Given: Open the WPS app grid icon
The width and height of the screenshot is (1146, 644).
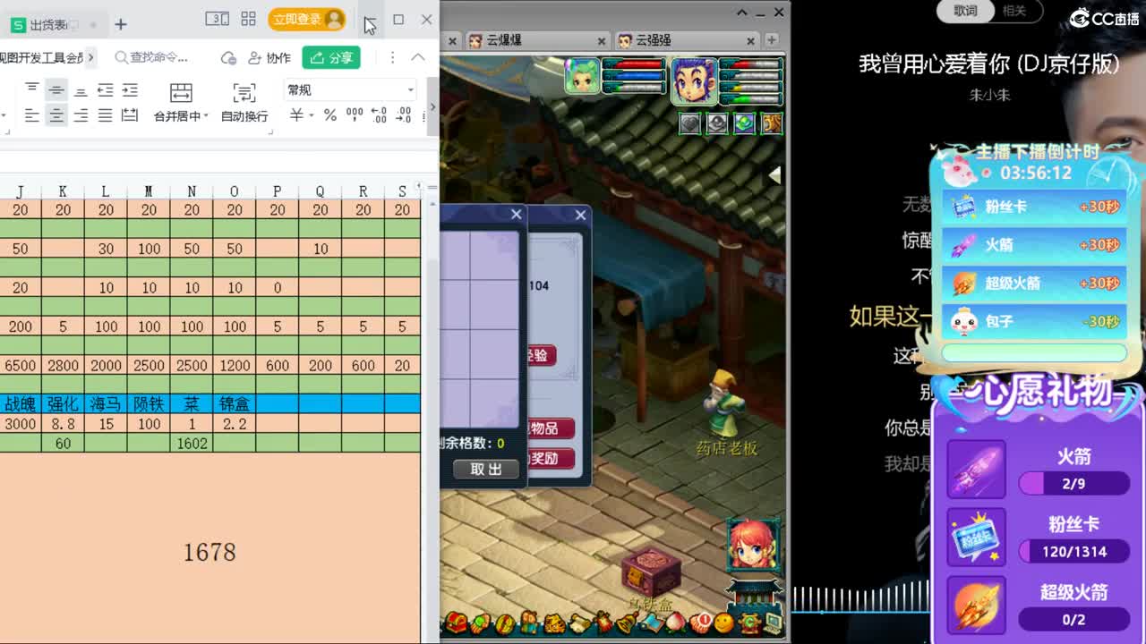Looking at the screenshot, I should point(249,19).
